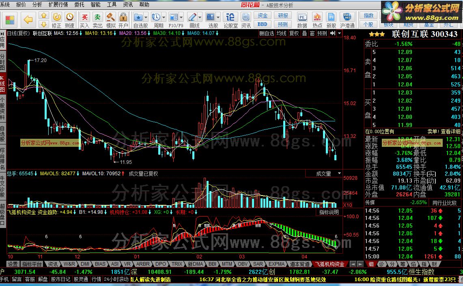Toggle 叠 overlay mode in chart toolbar
The image size is (463, 286).
pos(304,33)
